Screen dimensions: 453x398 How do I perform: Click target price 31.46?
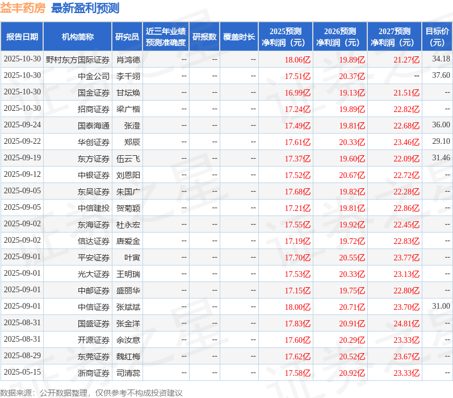[x=441, y=157]
